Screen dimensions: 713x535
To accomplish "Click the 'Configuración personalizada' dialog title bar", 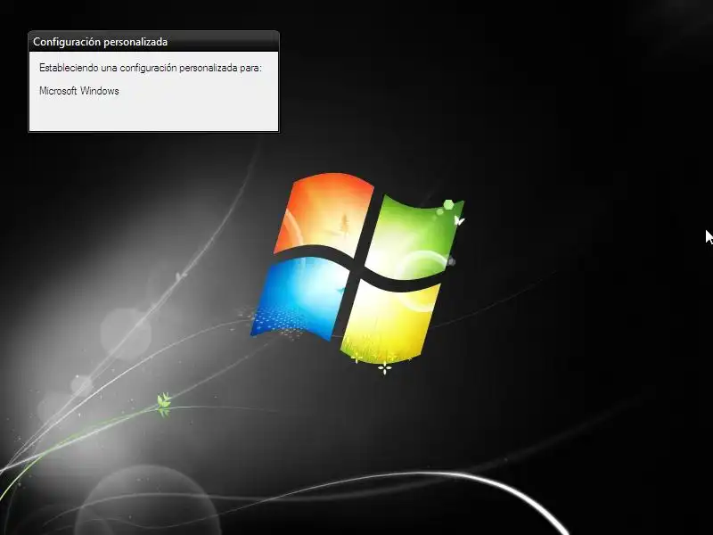I will (153, 42).
